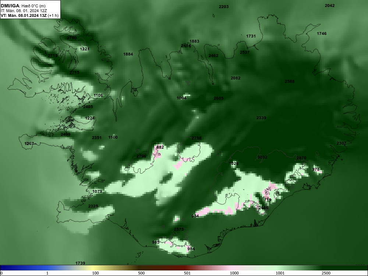Screen dimensions: 368x276
Task: Select the 2537 value label
Action: click(x=245, y=52)
